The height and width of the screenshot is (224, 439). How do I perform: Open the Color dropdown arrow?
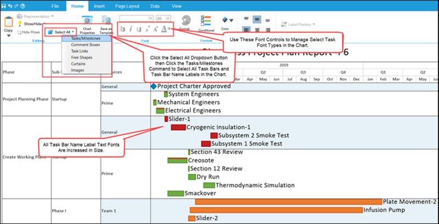coord(231,20)
